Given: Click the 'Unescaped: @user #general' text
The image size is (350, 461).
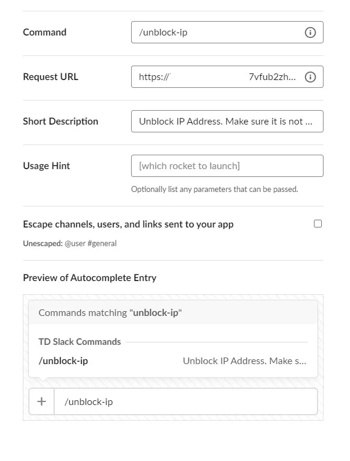Looking at the screenshot, I should [70, 243].
